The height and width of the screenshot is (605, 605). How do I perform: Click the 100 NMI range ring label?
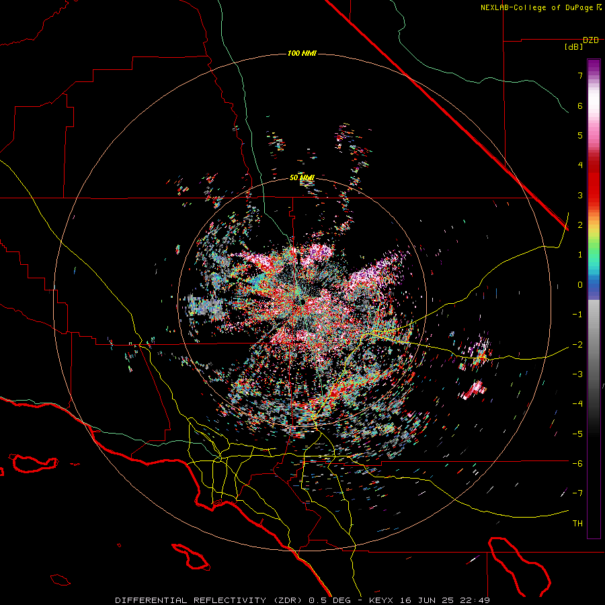tap(302, 53)
